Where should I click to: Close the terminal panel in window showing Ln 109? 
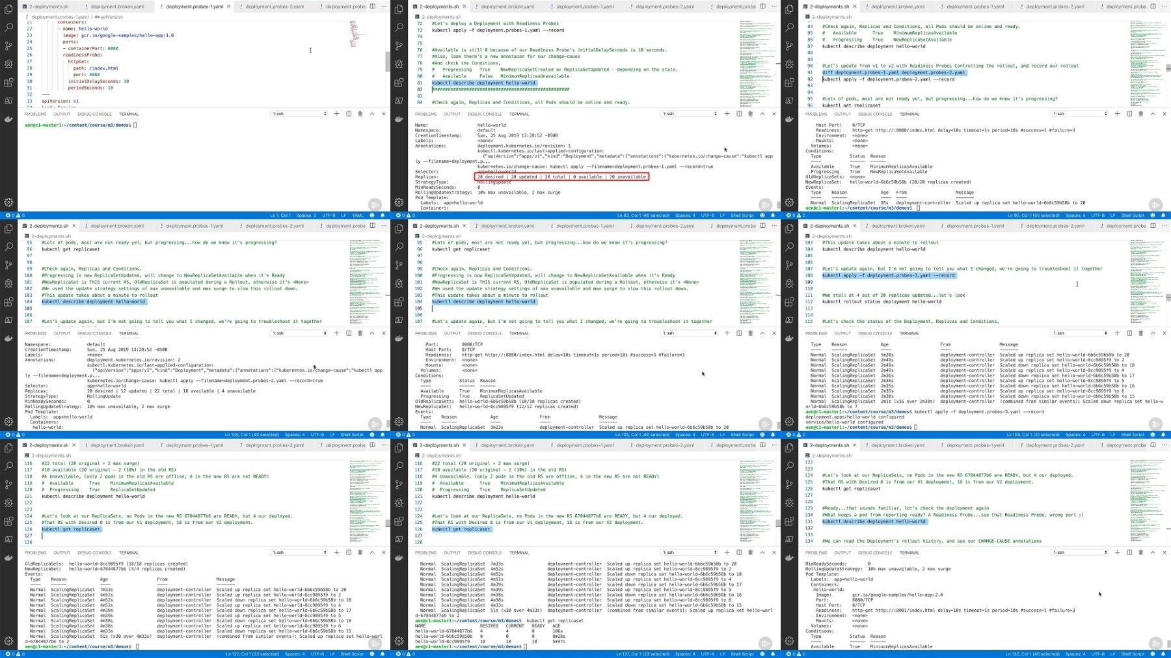(1164, 333)
